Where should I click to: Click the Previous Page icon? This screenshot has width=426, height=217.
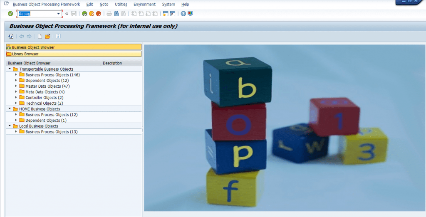tap(141, 14)
